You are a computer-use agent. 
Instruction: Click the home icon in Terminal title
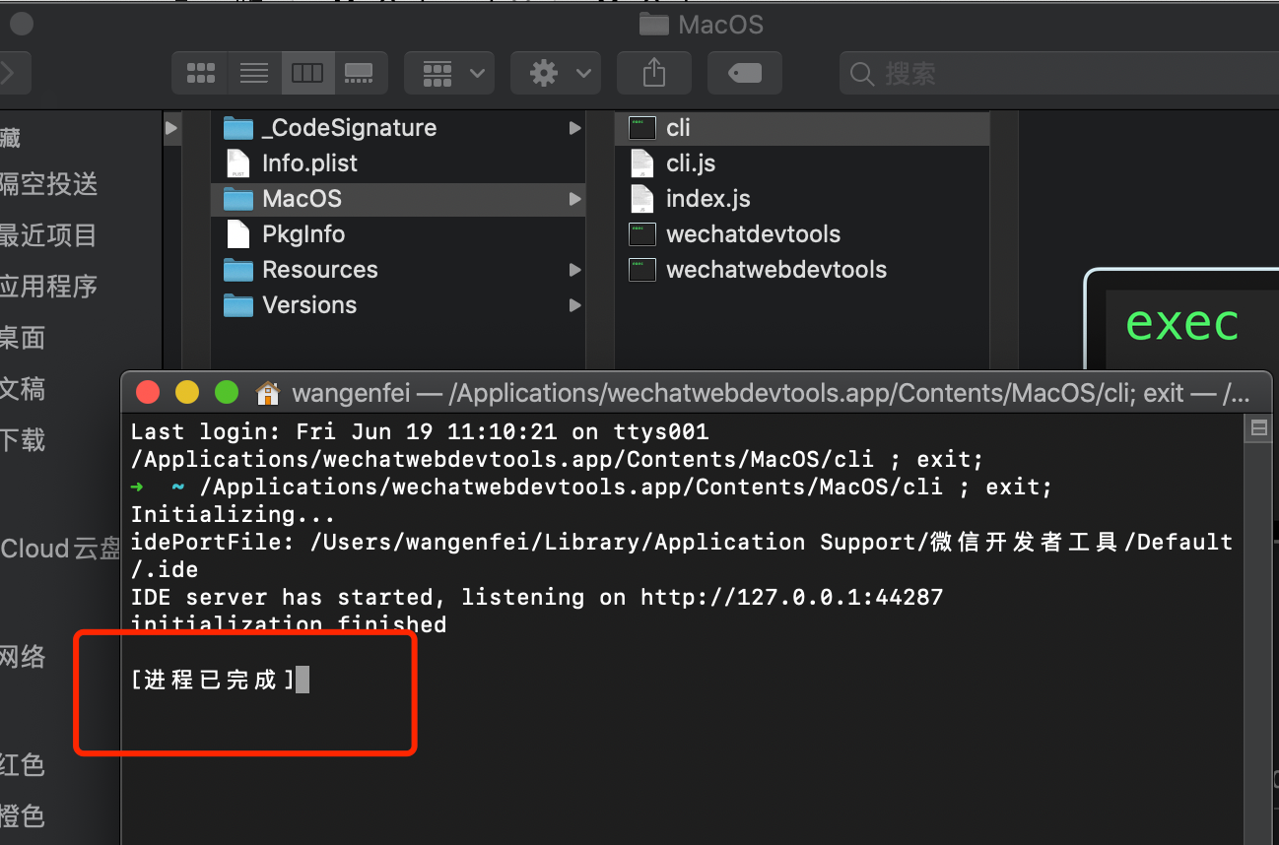267,394
